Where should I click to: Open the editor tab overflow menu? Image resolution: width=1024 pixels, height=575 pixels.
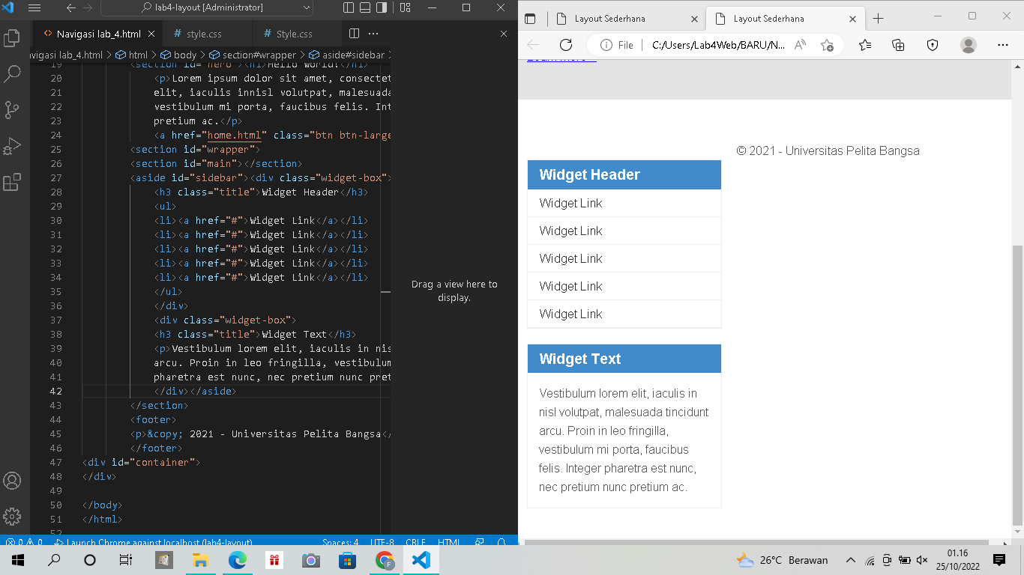(373, 33)
